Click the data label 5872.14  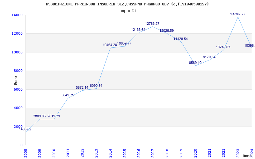[x=82, y=87]
